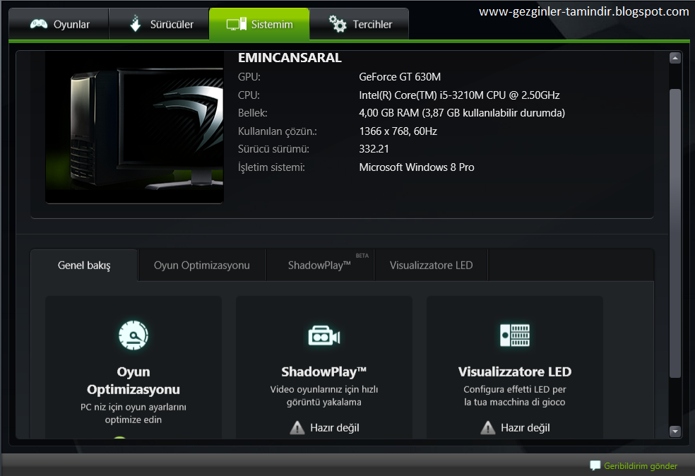Screen dimensions: 695x476
Task: Click the İşletim sistemi: label
Action: 271,167
